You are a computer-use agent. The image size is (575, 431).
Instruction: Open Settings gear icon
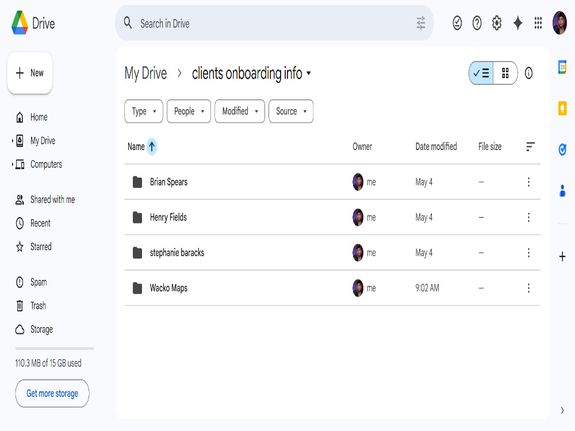point(497,23)
